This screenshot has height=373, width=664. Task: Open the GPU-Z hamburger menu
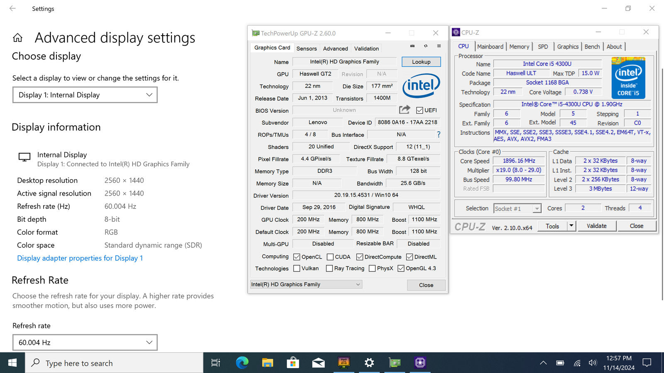point(439,46)
